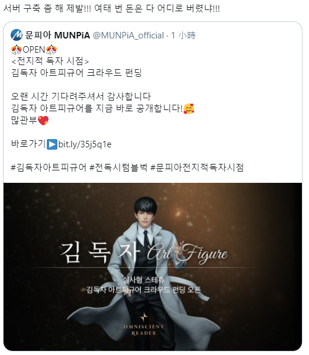309x355 pixels.
Task: Click the sparkling heart emoji after 많관부
Action: tap(43, 121)
